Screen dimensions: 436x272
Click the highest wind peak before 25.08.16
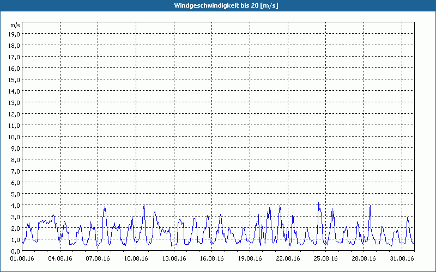(319, 202)
